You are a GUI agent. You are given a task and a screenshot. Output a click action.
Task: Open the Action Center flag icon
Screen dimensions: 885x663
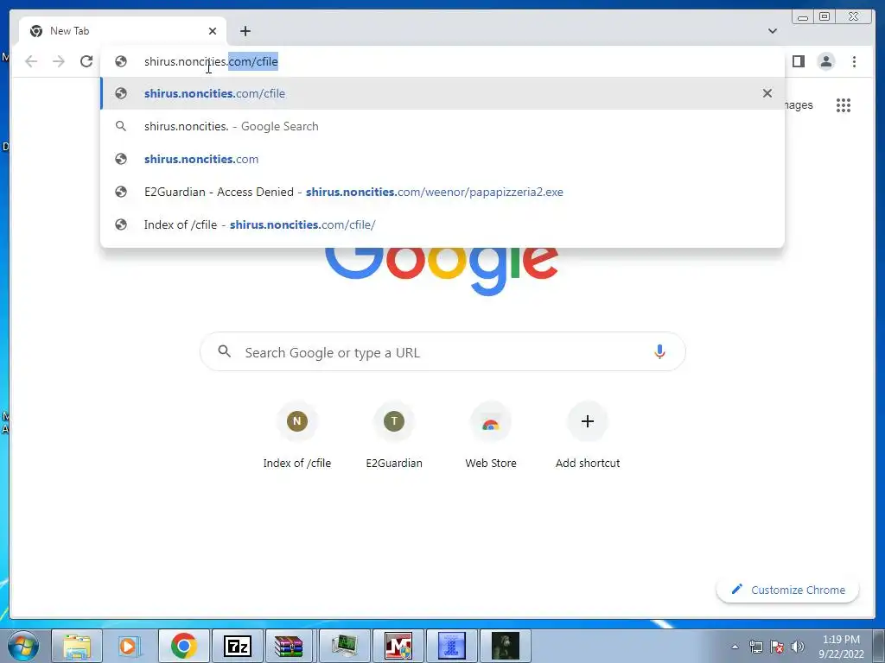point(777,647)
